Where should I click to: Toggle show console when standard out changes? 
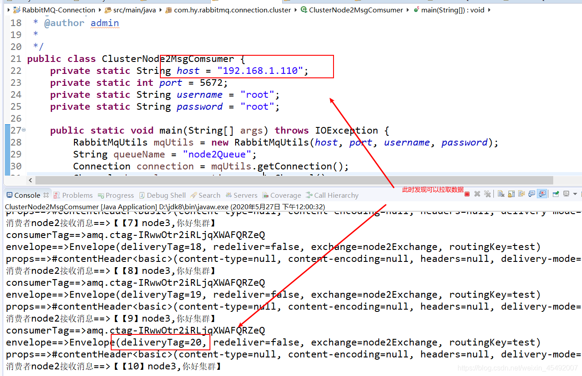[x=532, y=194]
